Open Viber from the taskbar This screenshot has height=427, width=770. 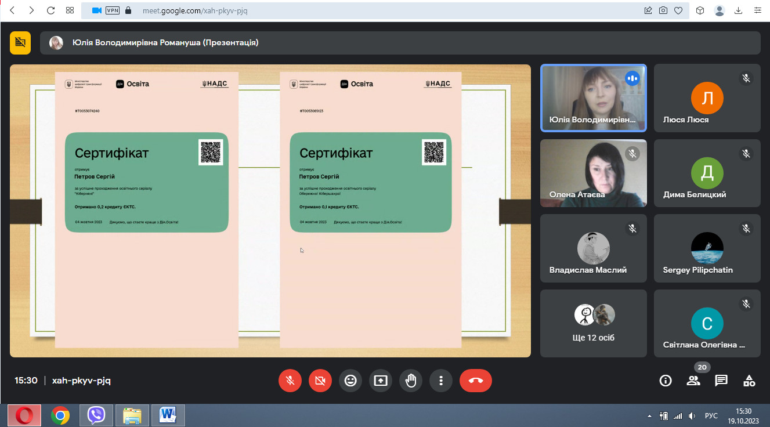click(x=96, y=415)
